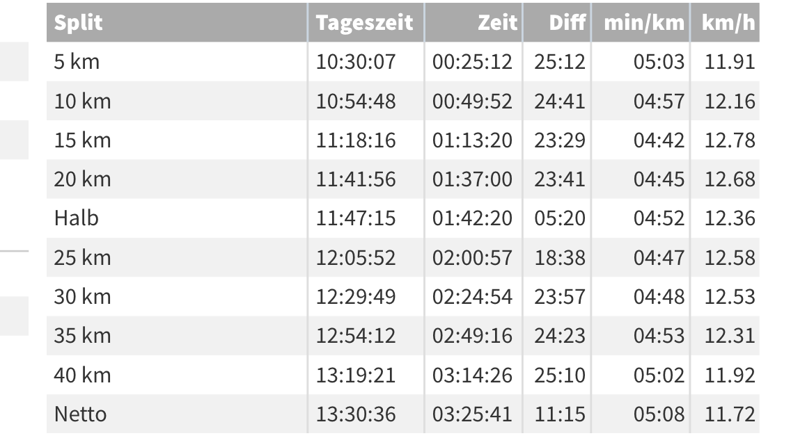Click the km/h column header
Screen dimensions: 791x445
point(729,23)
